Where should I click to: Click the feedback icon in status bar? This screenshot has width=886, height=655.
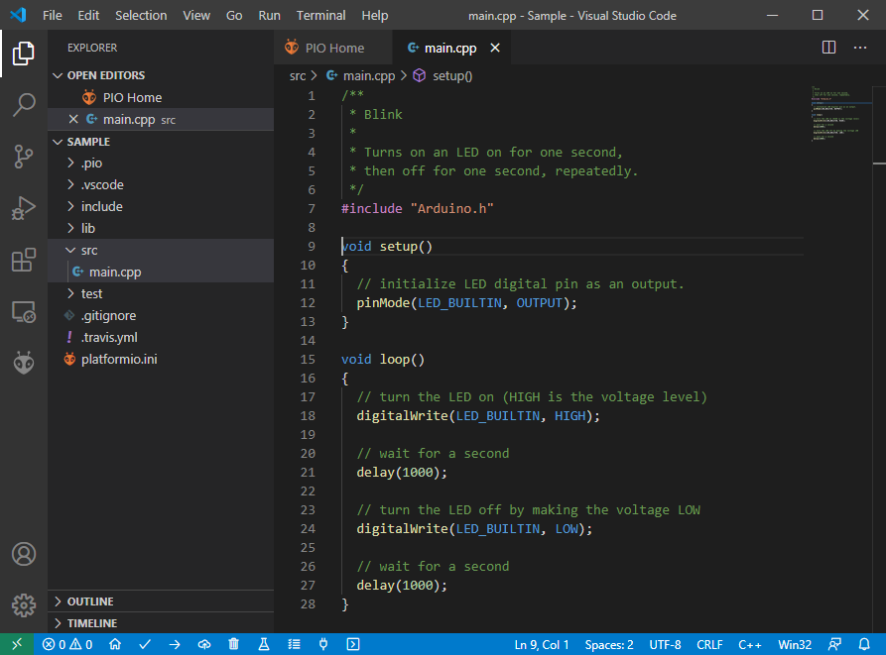tap(834, 644)
